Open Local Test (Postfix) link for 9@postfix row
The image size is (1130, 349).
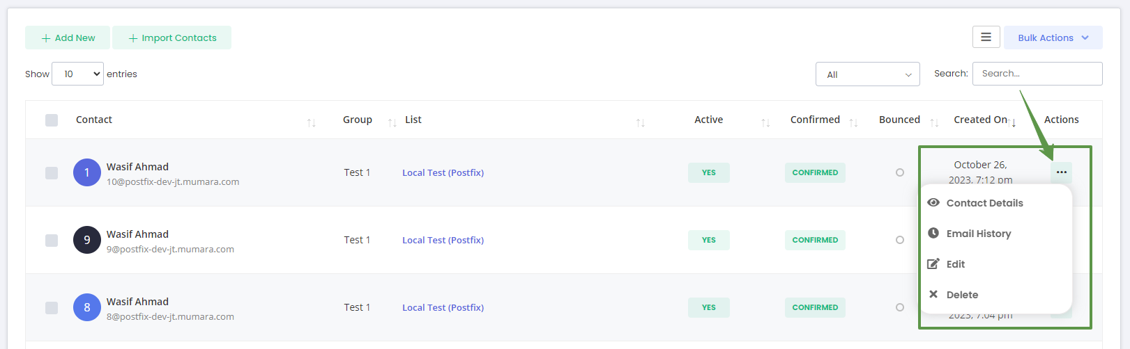pyautogui.click(x=443, y=240)
